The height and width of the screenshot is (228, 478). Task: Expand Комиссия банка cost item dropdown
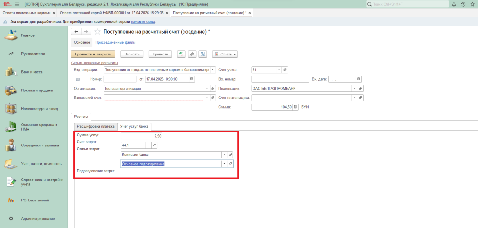(224, 154)
